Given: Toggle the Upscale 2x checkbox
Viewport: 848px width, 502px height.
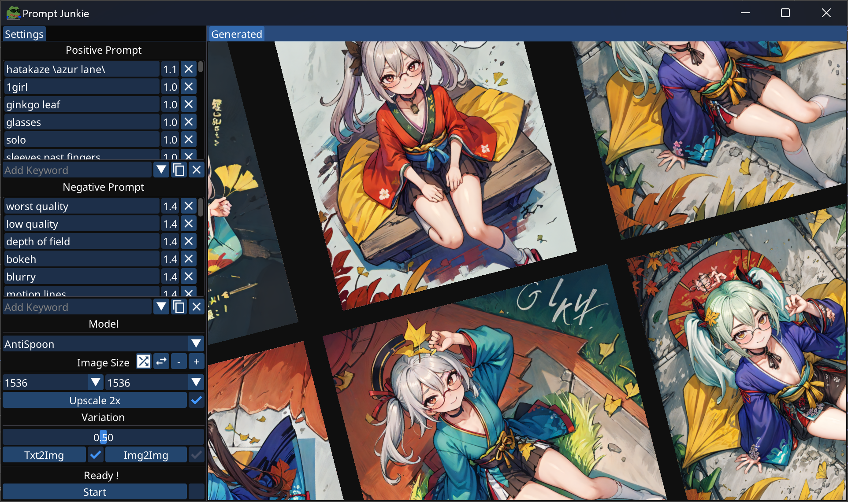Looking at the screenshot, I should click(197, 400).
